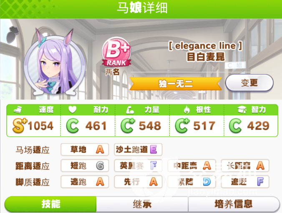Click the 独一无二 title banner
This screenshot has height=213, width=282.
176,84
